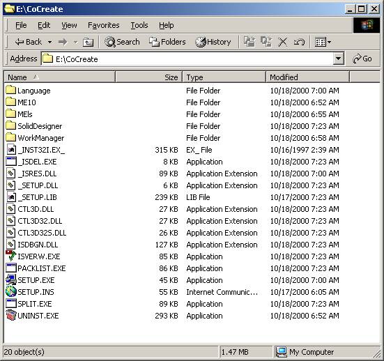Toggle the Folders pane button
This screenshot has width=384, height=361.
tap(167, 42)
